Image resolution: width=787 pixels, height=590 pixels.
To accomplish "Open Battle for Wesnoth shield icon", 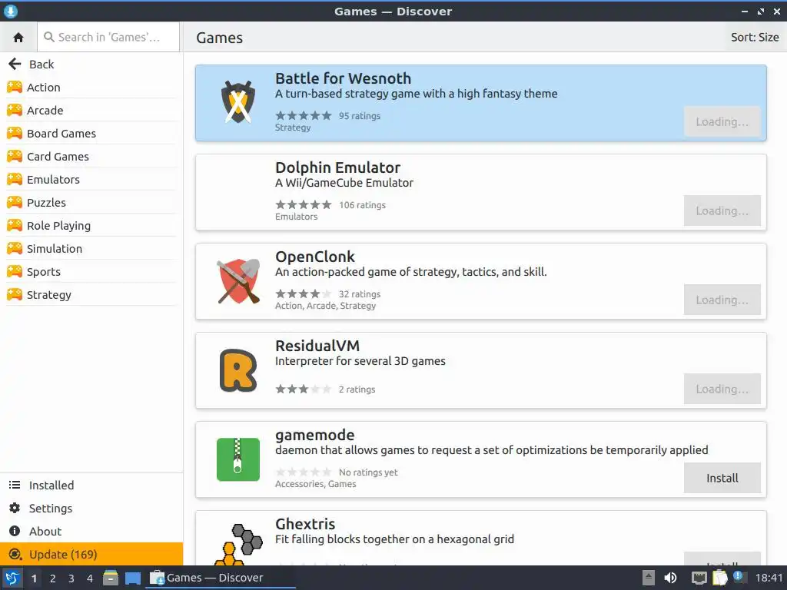I will click(x=238, y=102).
